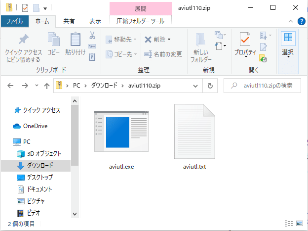
Task: Click the zip folder icon in the address bar
Action: coord(59,85)
